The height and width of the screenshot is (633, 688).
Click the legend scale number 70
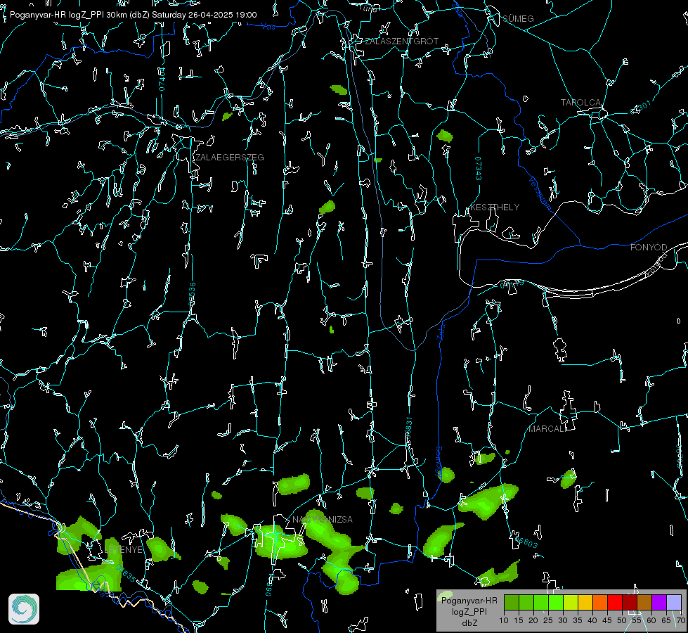[x=680, y=620]
